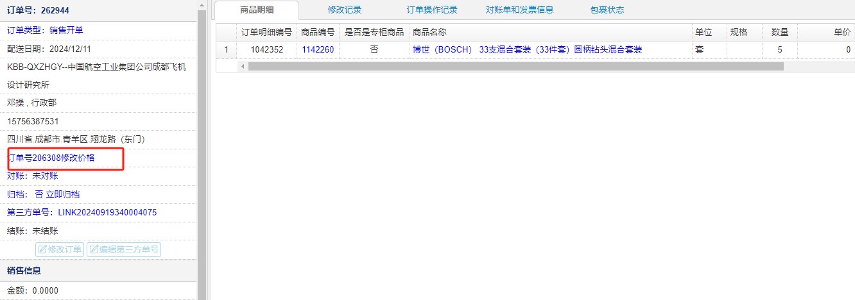This screenshot has width=855, height=300.
Task: Click the 修改订单 button
Action: [60, 249]
